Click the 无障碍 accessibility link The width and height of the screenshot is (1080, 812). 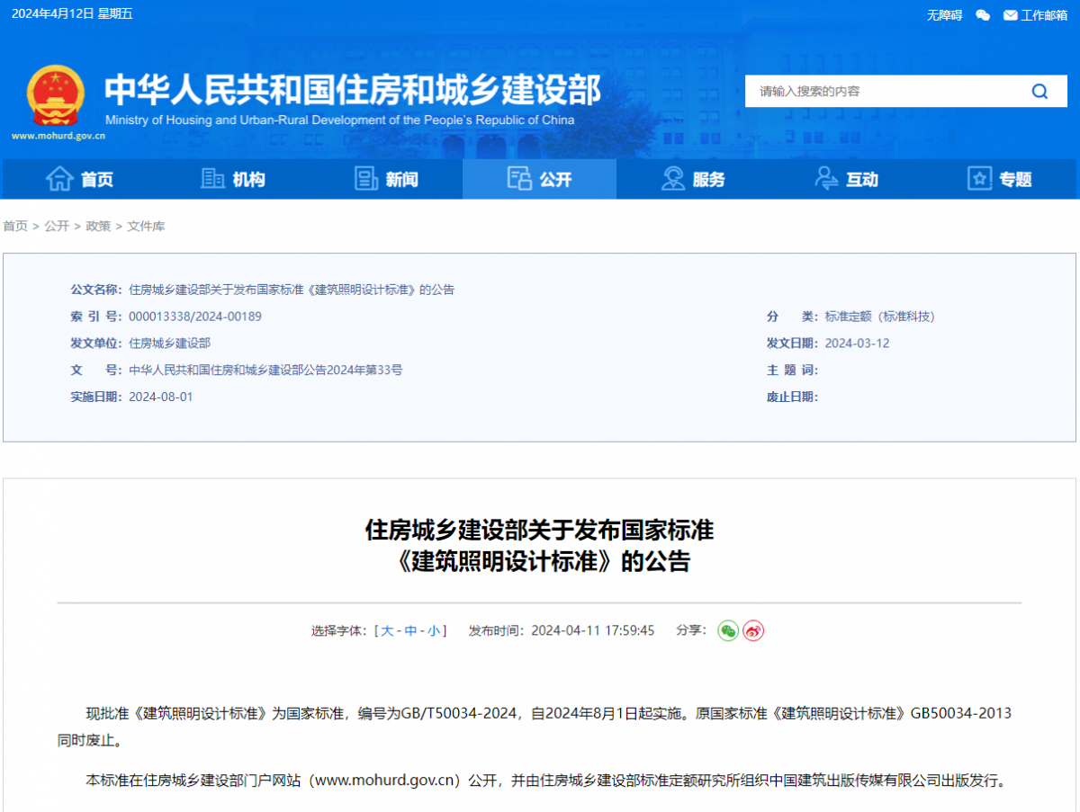pyautogui.click(x=944, y=14)
